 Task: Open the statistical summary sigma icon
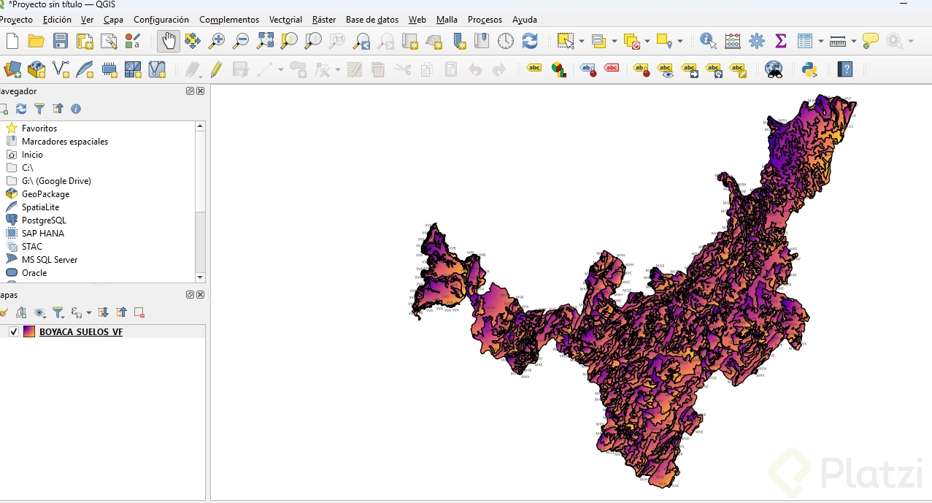point(780,41)
